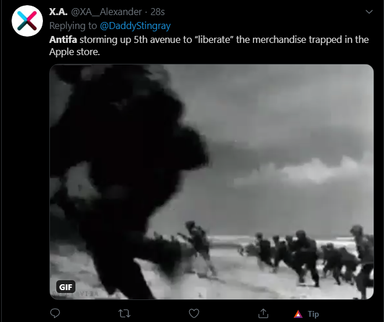Click the faint watermark in the GIF corner
The width and height of the screenshot is (384, 322).
(x=75, y=294)
